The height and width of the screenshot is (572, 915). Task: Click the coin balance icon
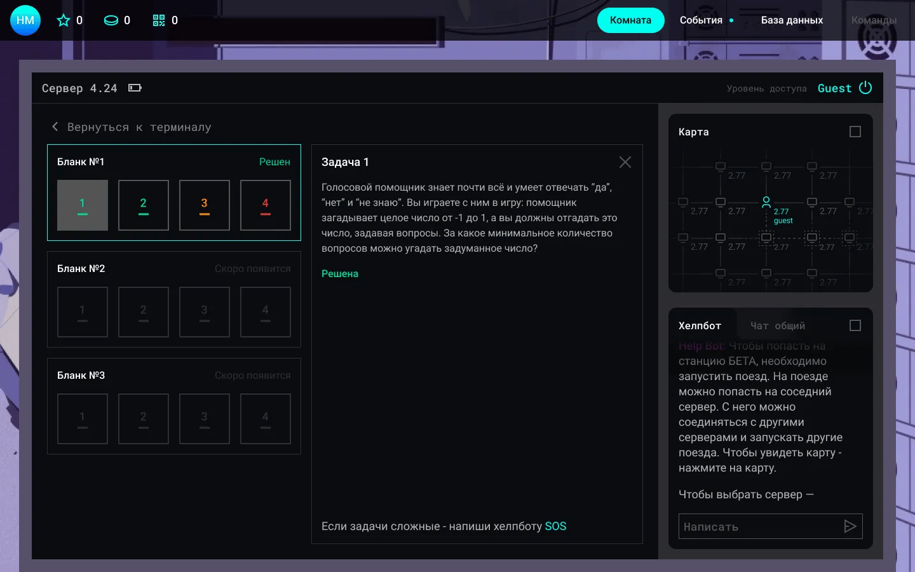111,20
